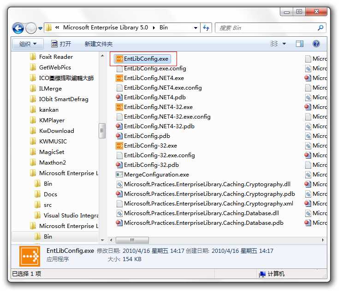Select Visual Studio Integration folder in tree
This screenshot has width=343, height=291.
(66, 216)
